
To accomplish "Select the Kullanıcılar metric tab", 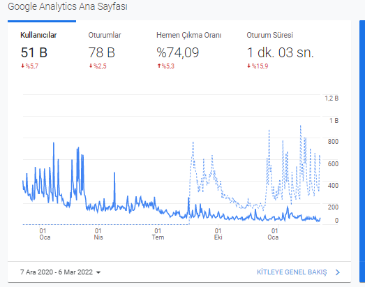I will [38, 35].
